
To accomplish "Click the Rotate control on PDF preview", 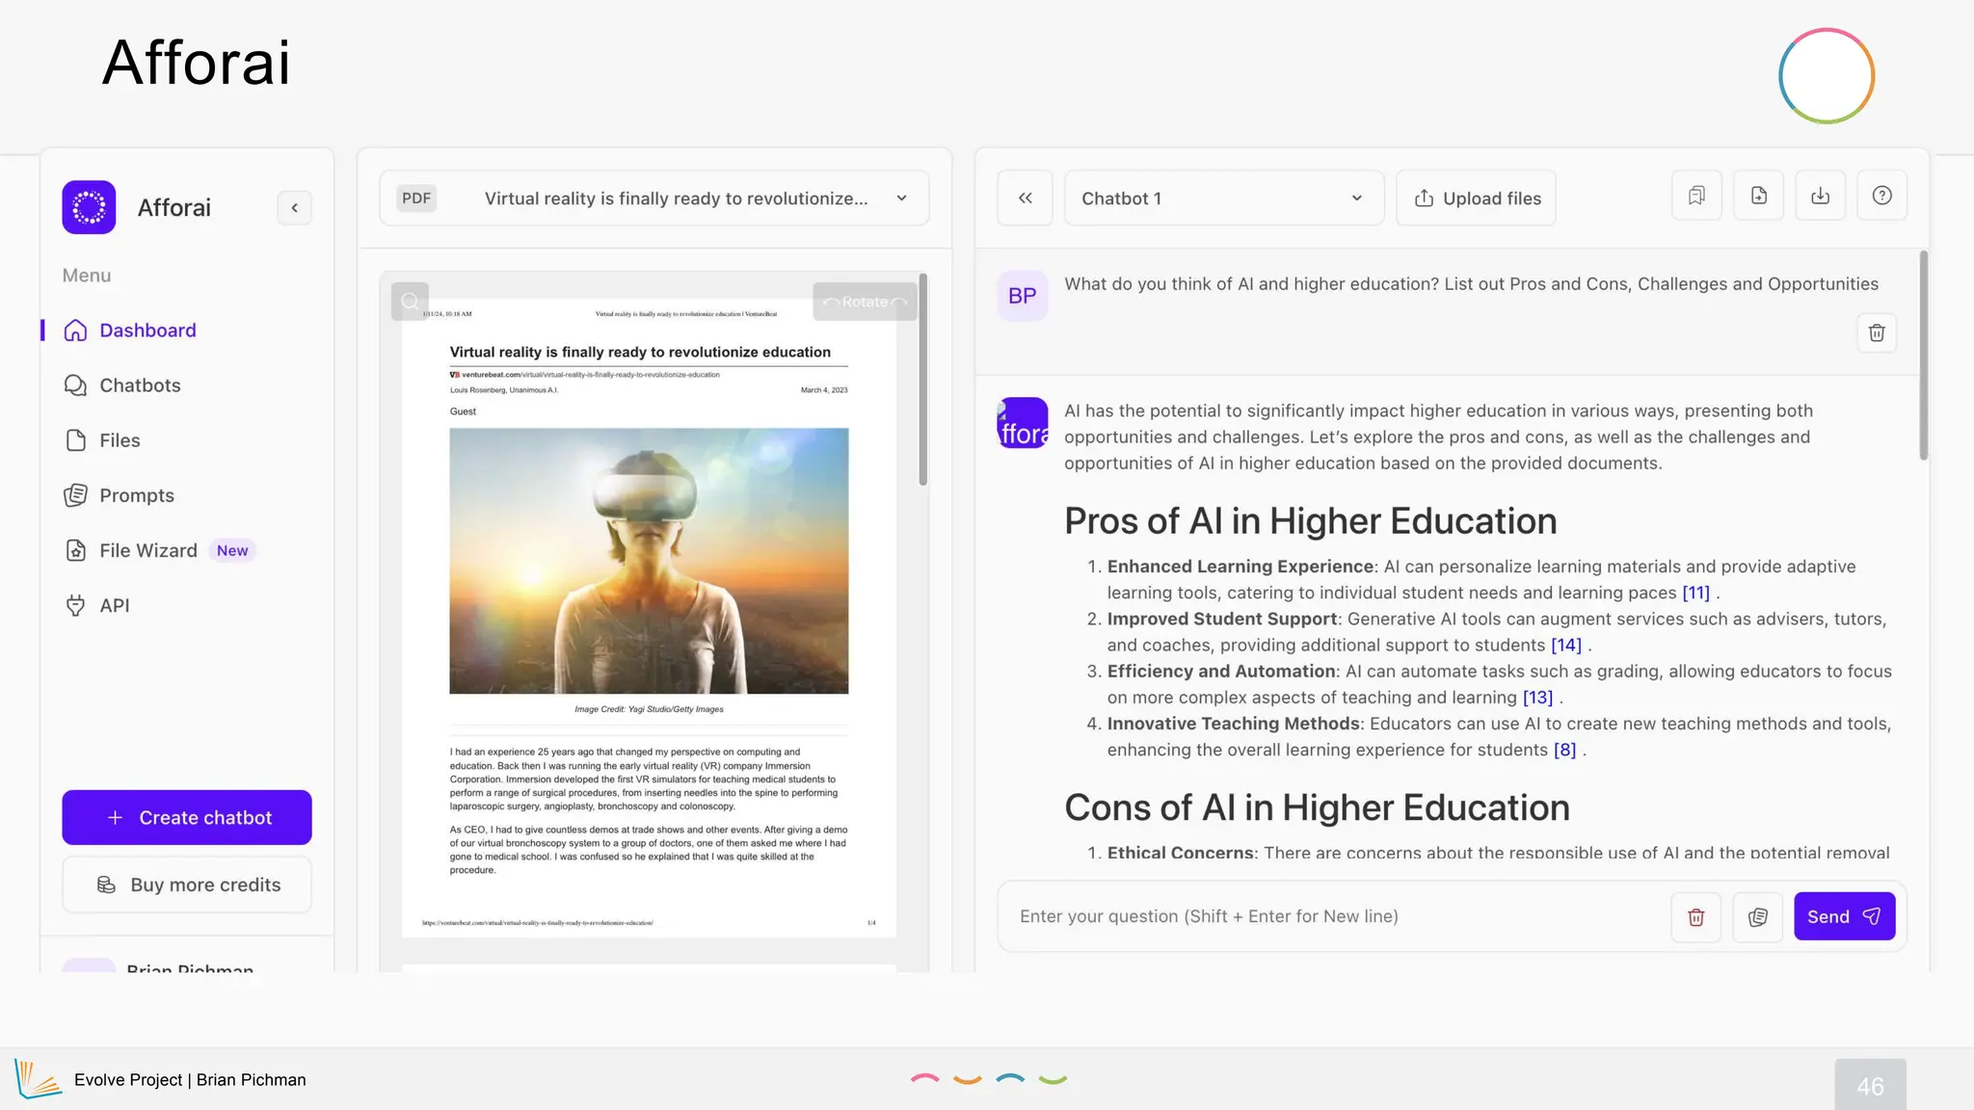I will click(x=865, y=302).
